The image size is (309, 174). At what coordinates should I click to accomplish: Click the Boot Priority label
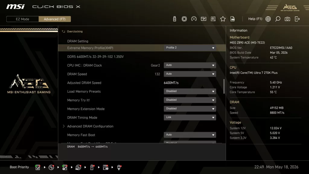point(19,167)
